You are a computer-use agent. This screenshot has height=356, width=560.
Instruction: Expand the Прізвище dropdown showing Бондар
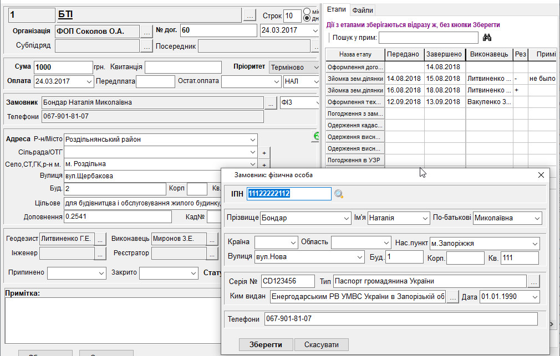(346, 218)
